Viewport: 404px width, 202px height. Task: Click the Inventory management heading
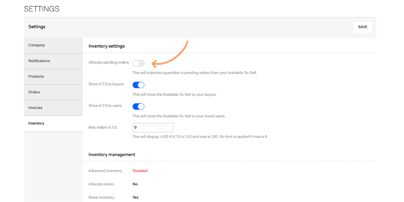(112, 155)
